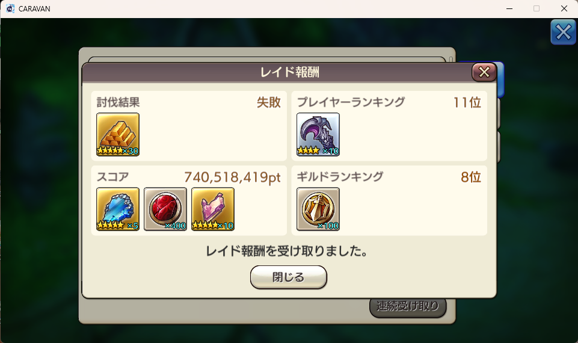578x343 pixels.
Task: Click the blue X button top right
Action: pos(563,32)
